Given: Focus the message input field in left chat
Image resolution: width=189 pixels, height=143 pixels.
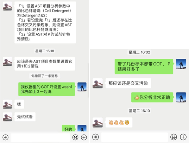Looking at the screenshot, I should point(40,137).
